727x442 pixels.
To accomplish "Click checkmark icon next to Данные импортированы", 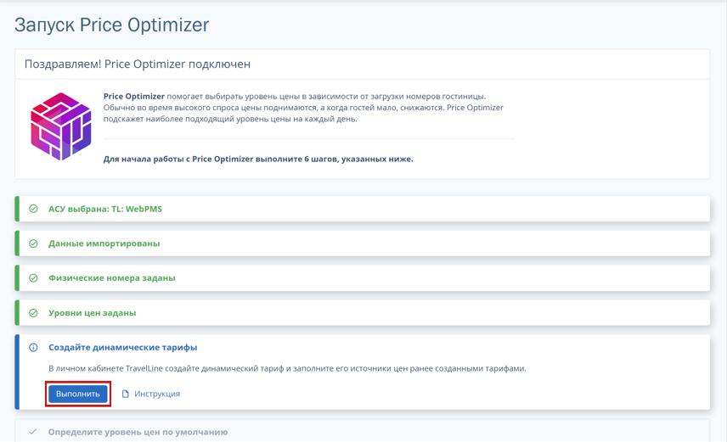I will coord(33,243).
